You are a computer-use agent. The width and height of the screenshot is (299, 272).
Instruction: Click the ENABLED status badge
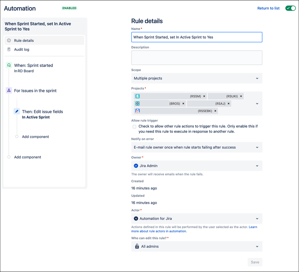(x=69, y=8)
